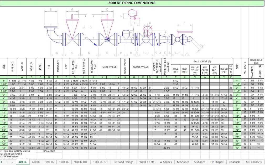
Task: Switch to the HP Shapes sheet
Action: coord(217,162)
